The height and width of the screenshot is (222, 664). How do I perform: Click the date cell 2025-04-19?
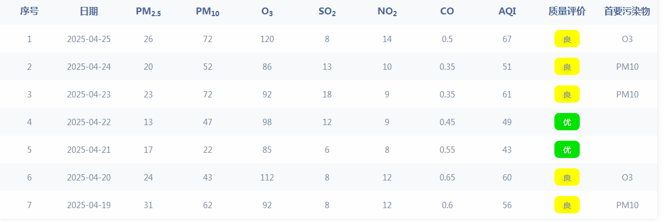click(x=89, y=205)
